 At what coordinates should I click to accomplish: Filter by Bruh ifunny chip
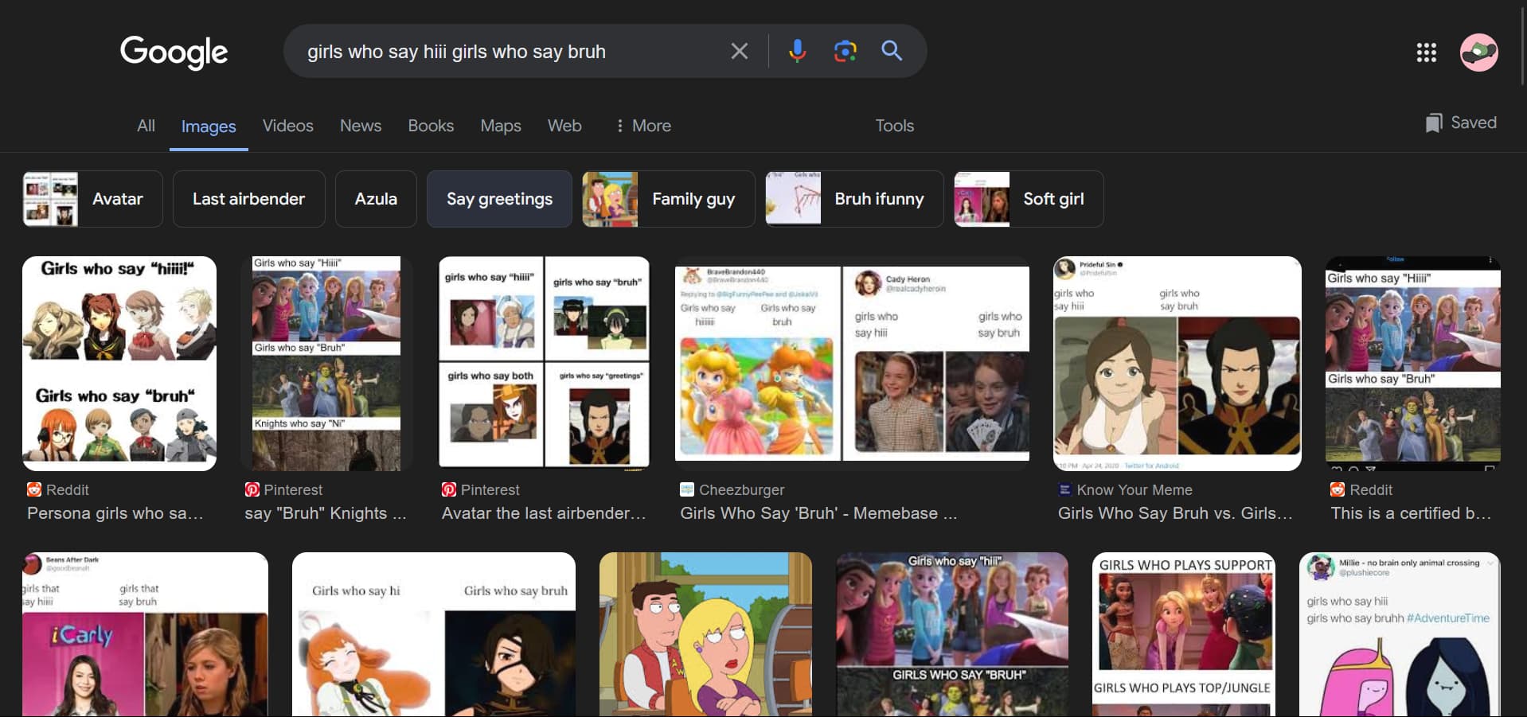point(854,199)
